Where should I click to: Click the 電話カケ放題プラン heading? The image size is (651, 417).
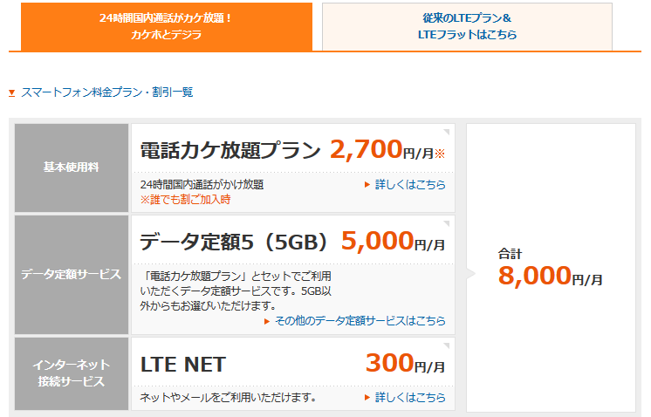(x=230, y=150)
